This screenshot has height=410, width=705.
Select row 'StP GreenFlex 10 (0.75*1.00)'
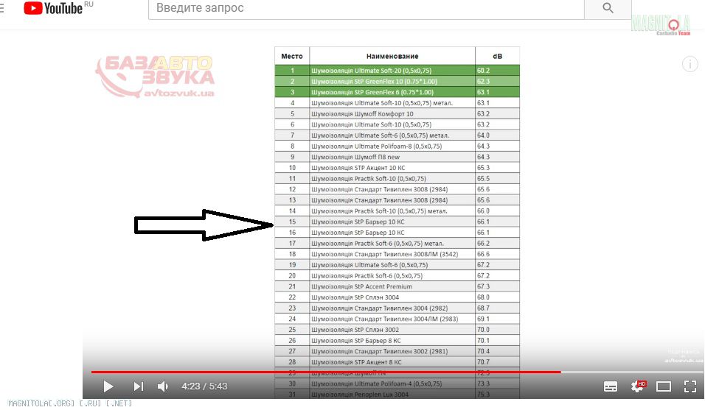(397, 81)
